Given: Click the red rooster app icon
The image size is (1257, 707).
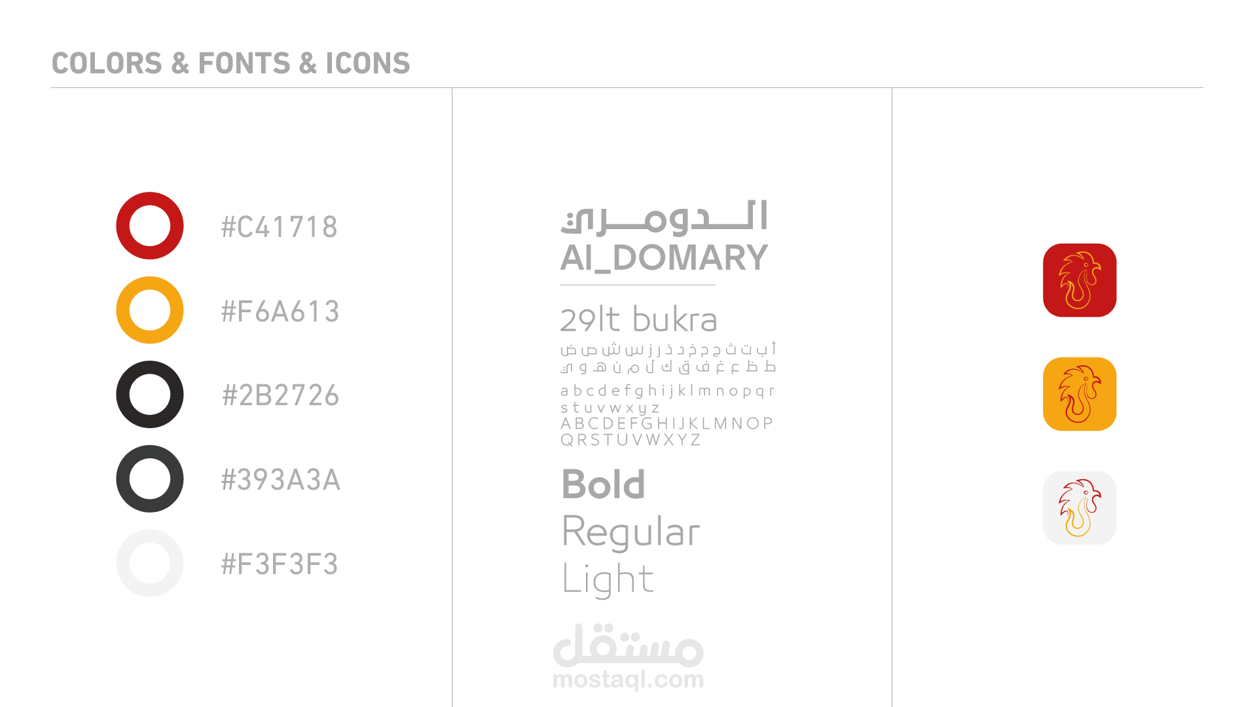Looking at the screenshot, I should pyautogui.click(x=1080, y=280).
